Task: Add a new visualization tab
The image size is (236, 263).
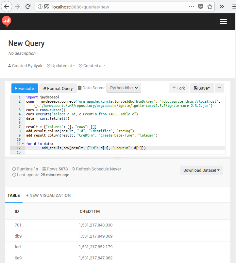Action: (48, 196)
